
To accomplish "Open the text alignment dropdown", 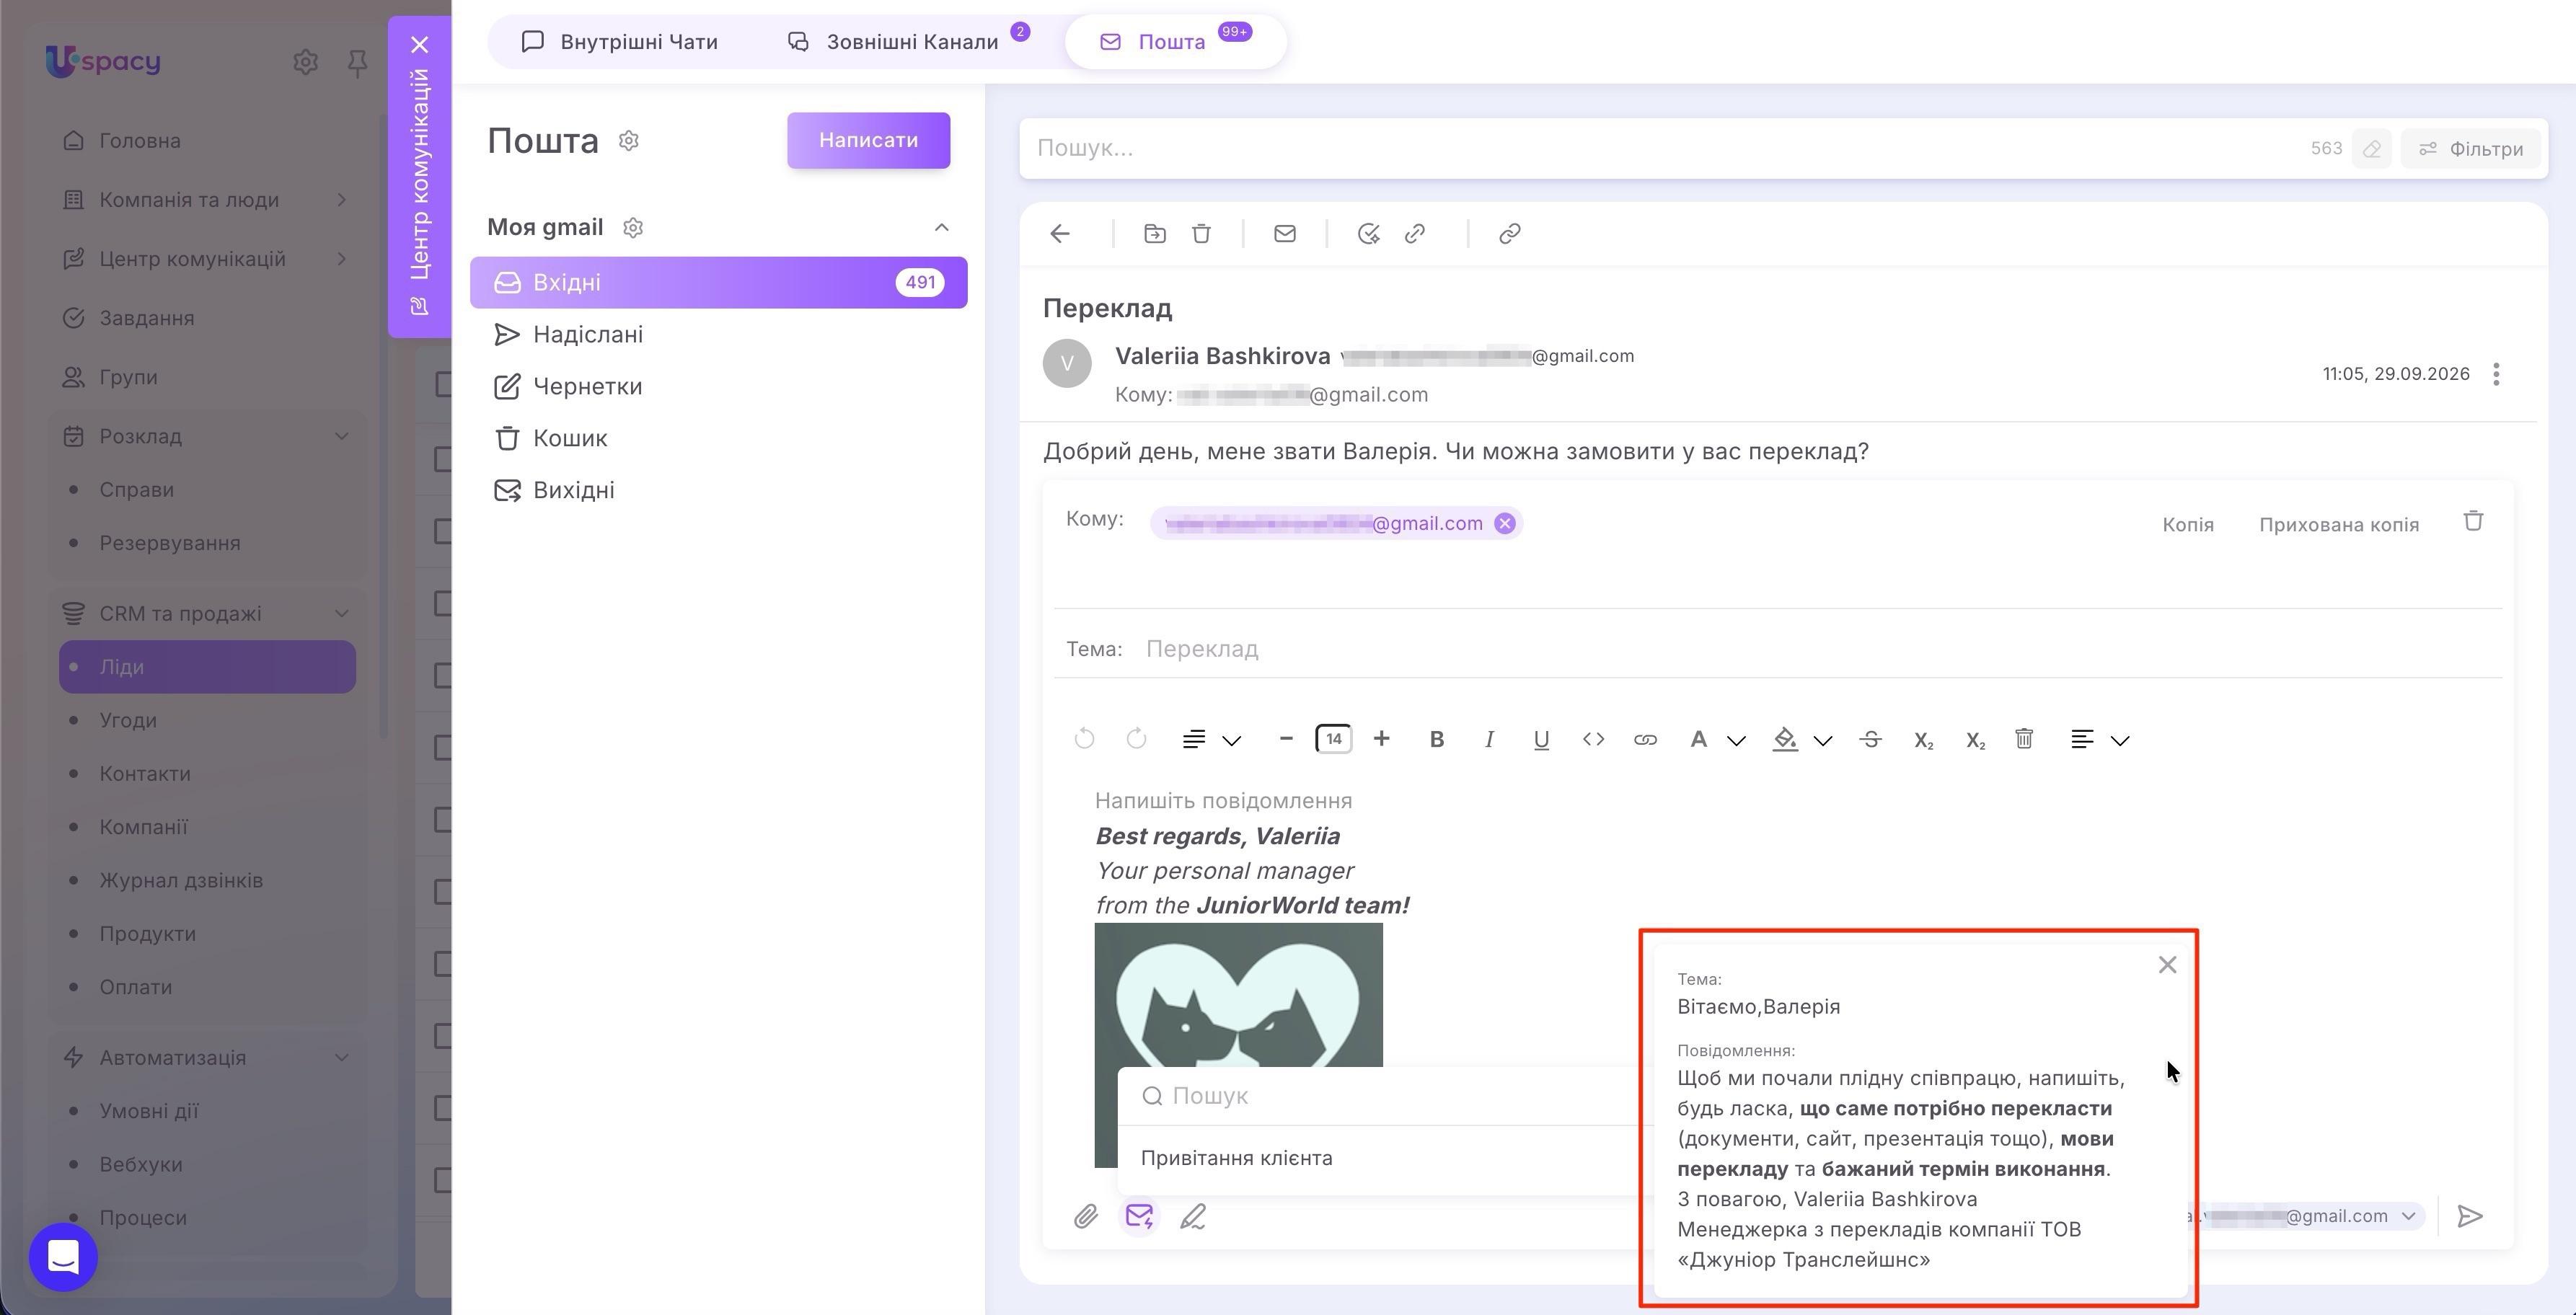I will point(2099,739).
